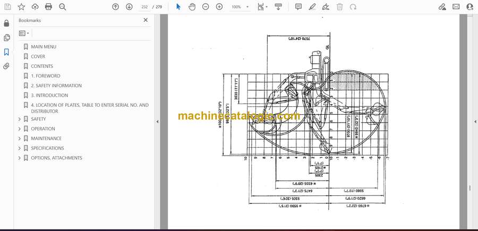The image size is (478, 231).
Task: Open the bookmarks options menu dropdown
Action: tap(24, 33)
